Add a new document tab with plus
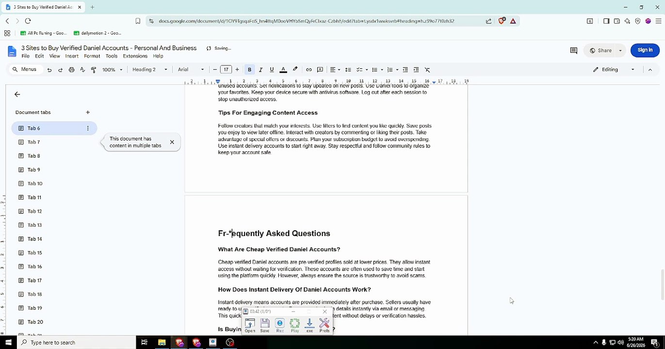The width and height of the screenshot is (665, 349). (88, 112)
